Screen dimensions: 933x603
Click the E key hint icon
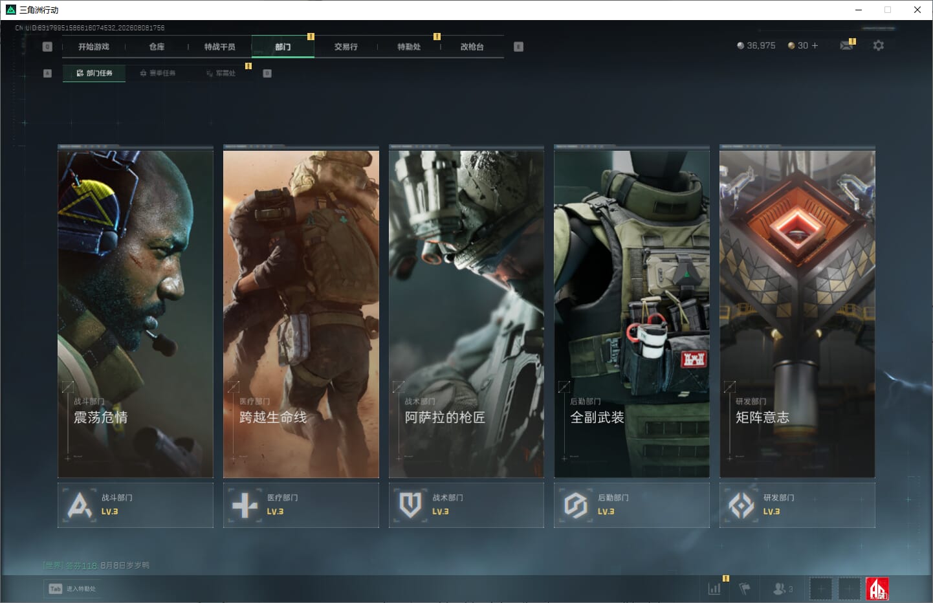pyautogui.click(x=518, y=47)
